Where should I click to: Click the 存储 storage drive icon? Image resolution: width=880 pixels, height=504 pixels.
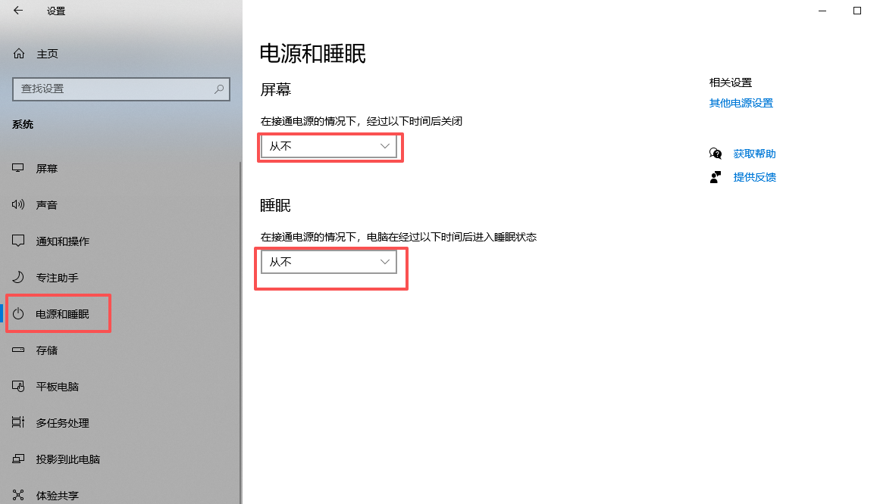[19, 350]
